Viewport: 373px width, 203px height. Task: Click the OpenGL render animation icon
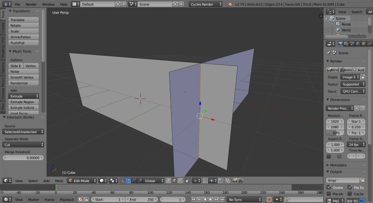[x=241, y=181]
